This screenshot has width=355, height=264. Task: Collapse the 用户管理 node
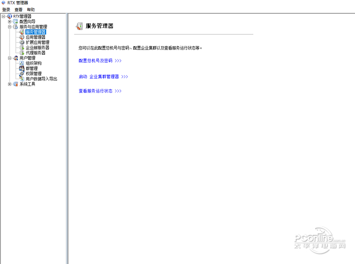tap(10, 58)
